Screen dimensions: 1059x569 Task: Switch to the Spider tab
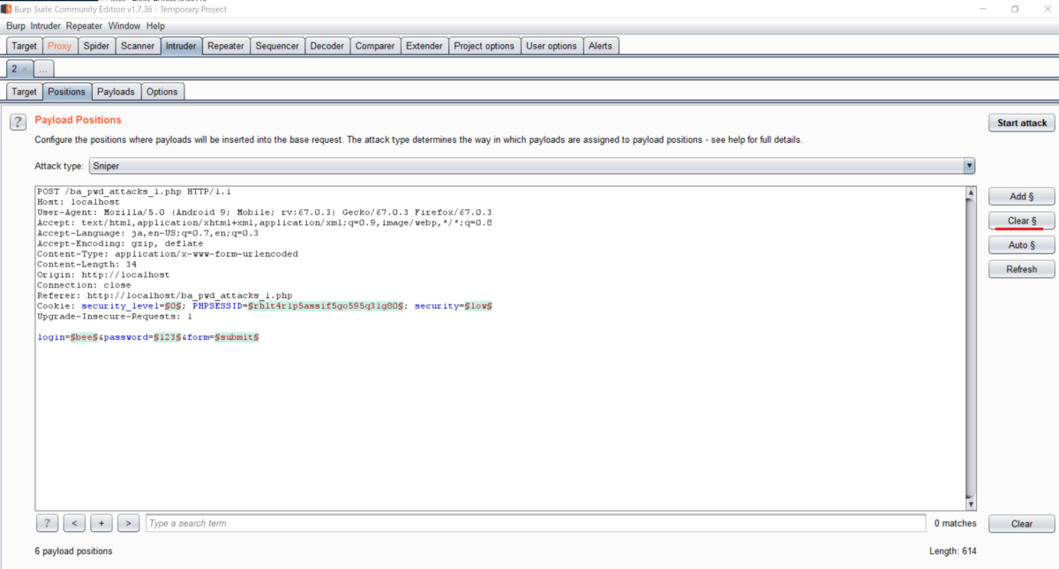coord(96,46)
